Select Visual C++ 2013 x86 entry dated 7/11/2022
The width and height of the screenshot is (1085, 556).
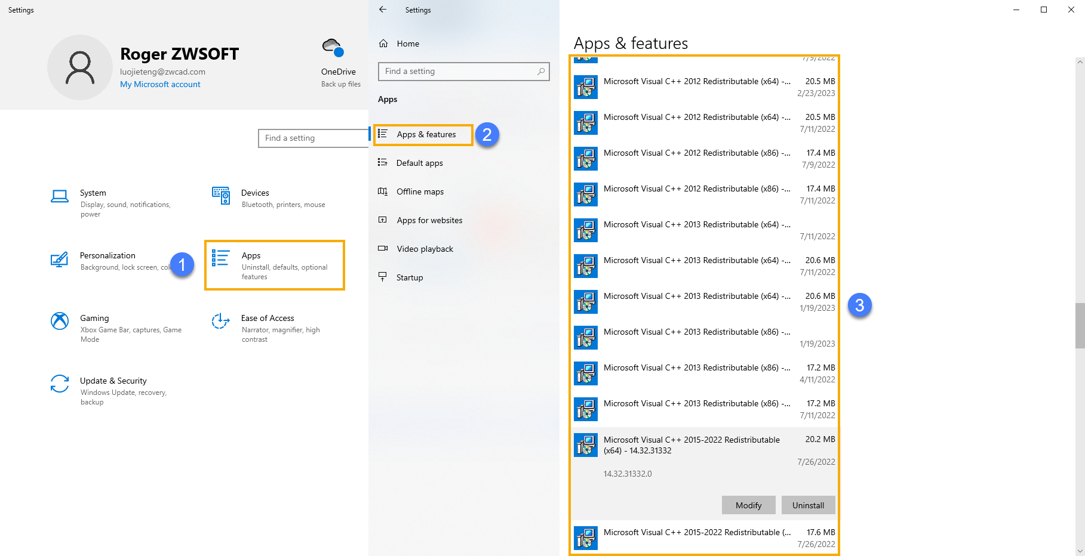click(705, 409)
